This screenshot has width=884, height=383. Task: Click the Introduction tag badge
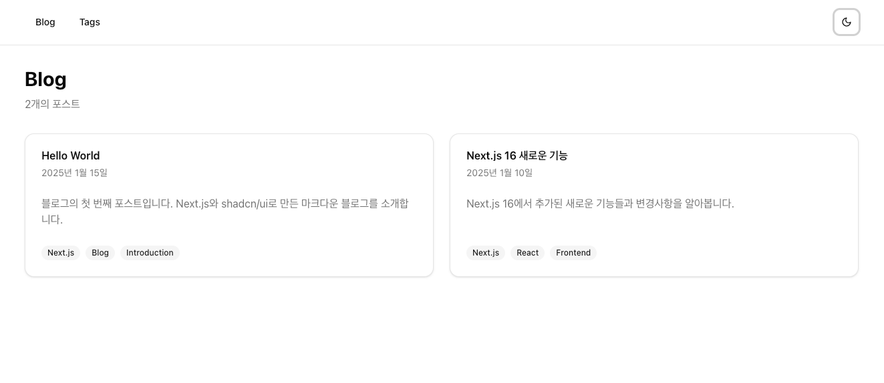pyautogui.click(x=150, y=253)
